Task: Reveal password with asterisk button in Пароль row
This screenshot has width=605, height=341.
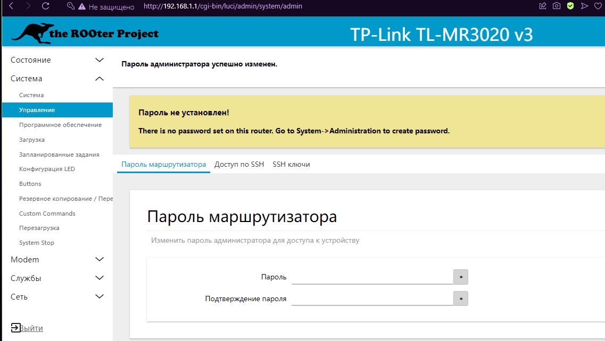Action: [x=461, y=277]
